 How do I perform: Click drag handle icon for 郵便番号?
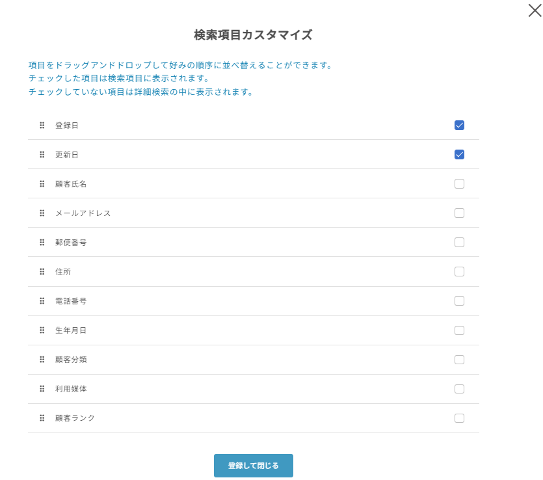coord(42,242)
